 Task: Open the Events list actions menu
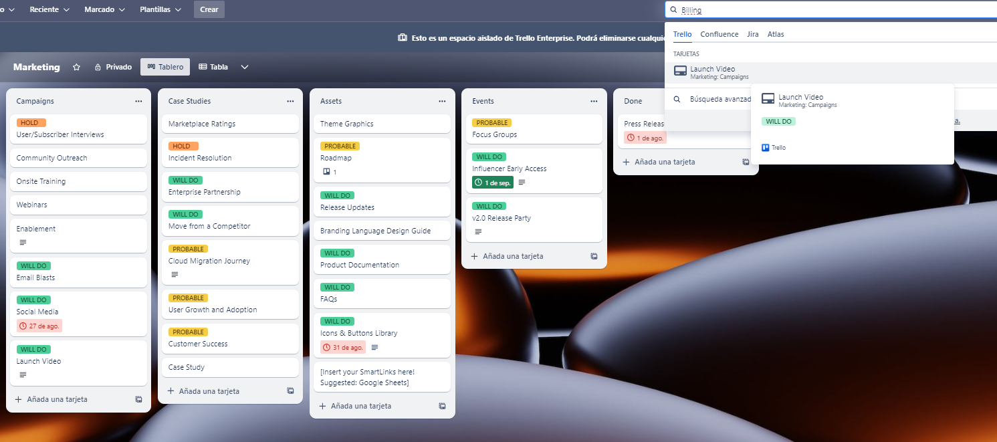coord(594,101)
